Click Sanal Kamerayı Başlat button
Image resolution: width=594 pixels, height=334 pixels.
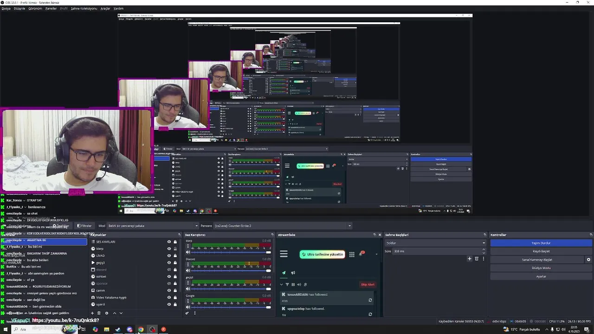(537, 260)
